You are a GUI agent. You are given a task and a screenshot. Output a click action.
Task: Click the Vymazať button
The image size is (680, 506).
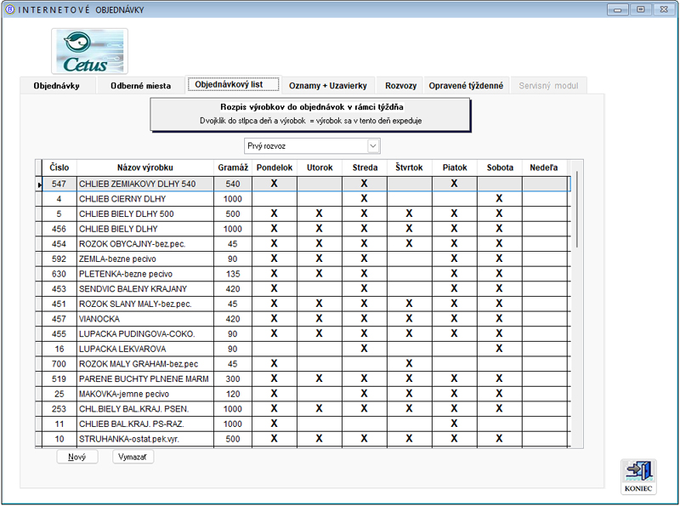click(133, 457)
